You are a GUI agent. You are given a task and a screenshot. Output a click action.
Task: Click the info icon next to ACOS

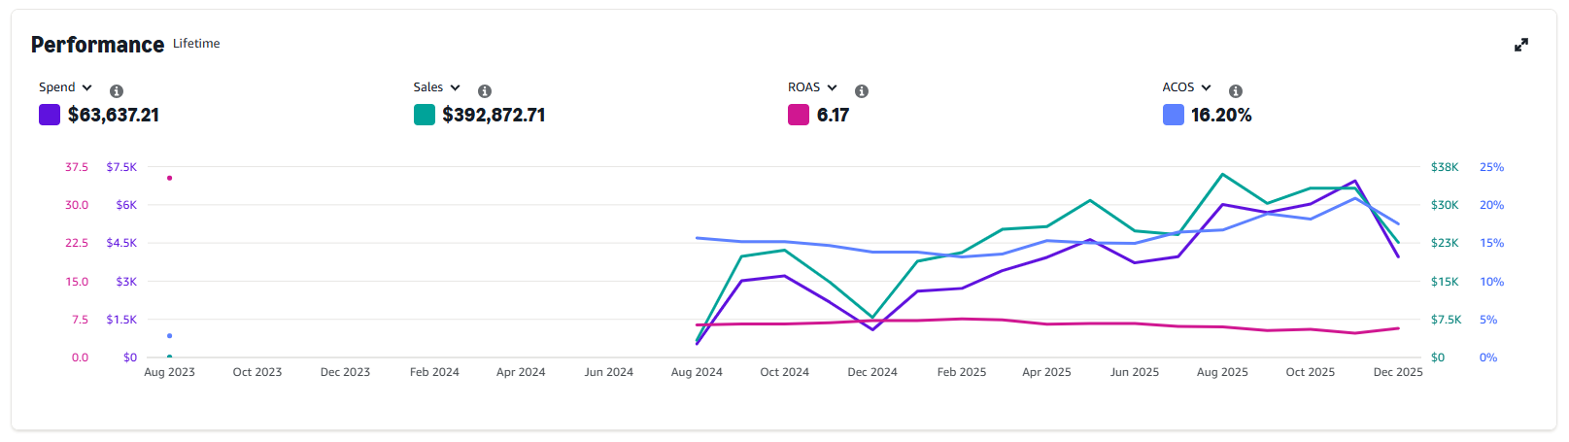coord(1236,91)
